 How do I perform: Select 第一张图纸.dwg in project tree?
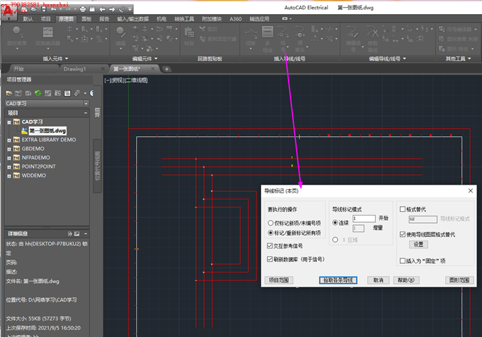48,131
